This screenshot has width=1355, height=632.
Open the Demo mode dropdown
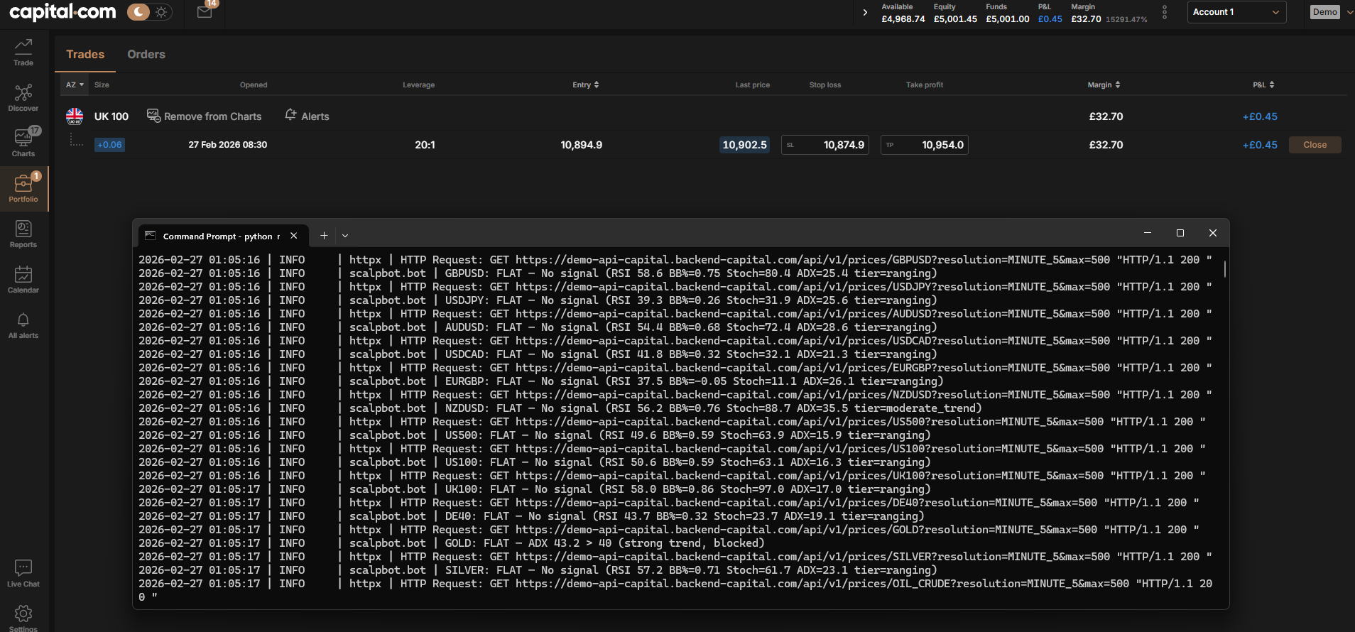tap(1332, 12)
